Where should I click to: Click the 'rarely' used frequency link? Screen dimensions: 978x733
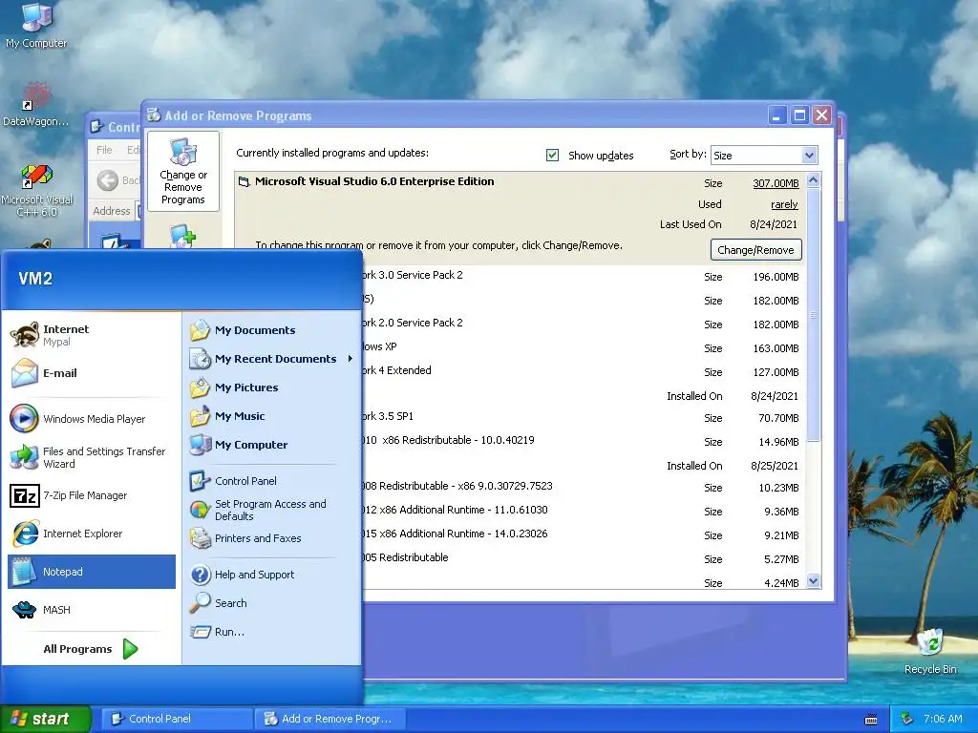click(784, 204)
